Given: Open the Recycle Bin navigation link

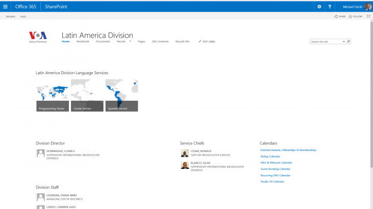Looking at the screenshot, I should click(183, 41).
